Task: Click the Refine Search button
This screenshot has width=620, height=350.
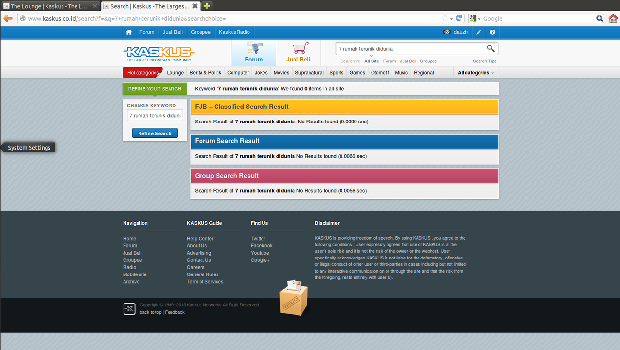Action: coord(155,133)
